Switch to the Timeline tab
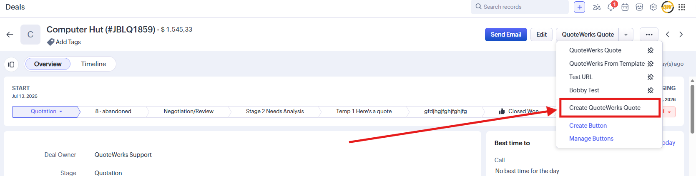Image resolution: width=696 pixels, height=176 pixels. [x=93, y=64]
